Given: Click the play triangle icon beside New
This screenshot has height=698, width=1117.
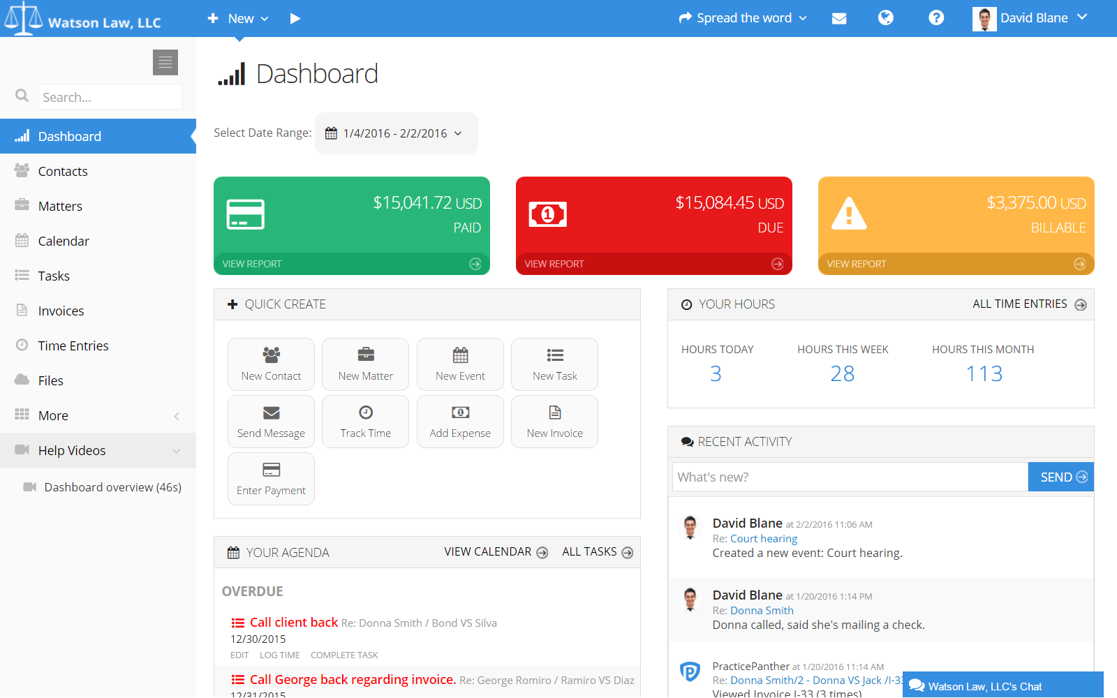Looking at the screenshot, I should pyautogui.click(x=295, y=18).
